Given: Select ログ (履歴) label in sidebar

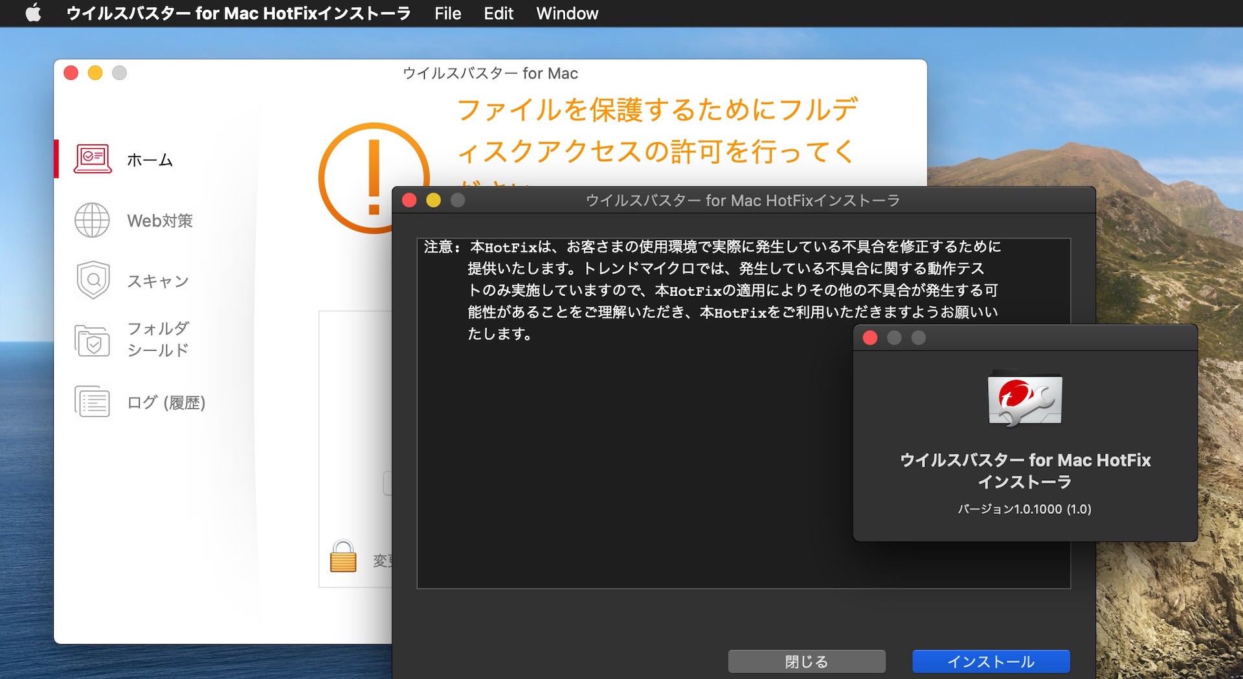Looking at the screenshot, I should point(166,403).
